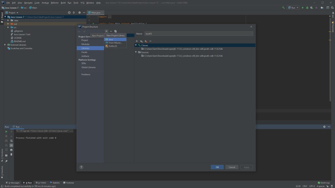Screen dimensions: 335x188
Task: Open Run tool window settings gear
Action: pos(324,127)
